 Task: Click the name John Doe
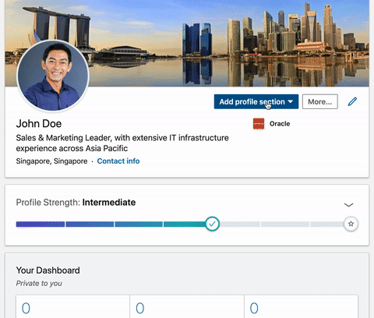coord(39,124)
